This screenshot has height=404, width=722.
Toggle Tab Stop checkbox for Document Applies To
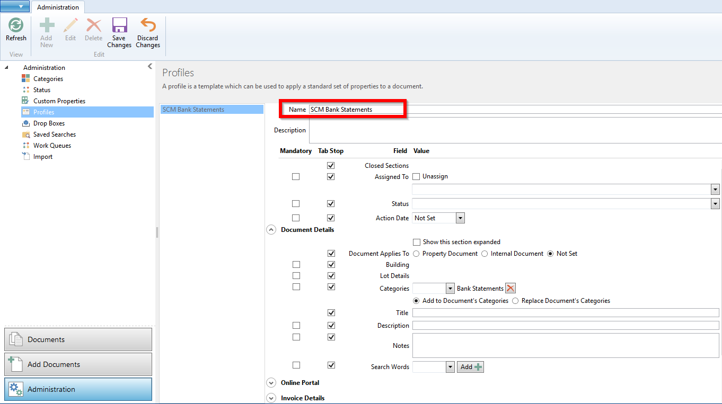[x=331, y=254]
